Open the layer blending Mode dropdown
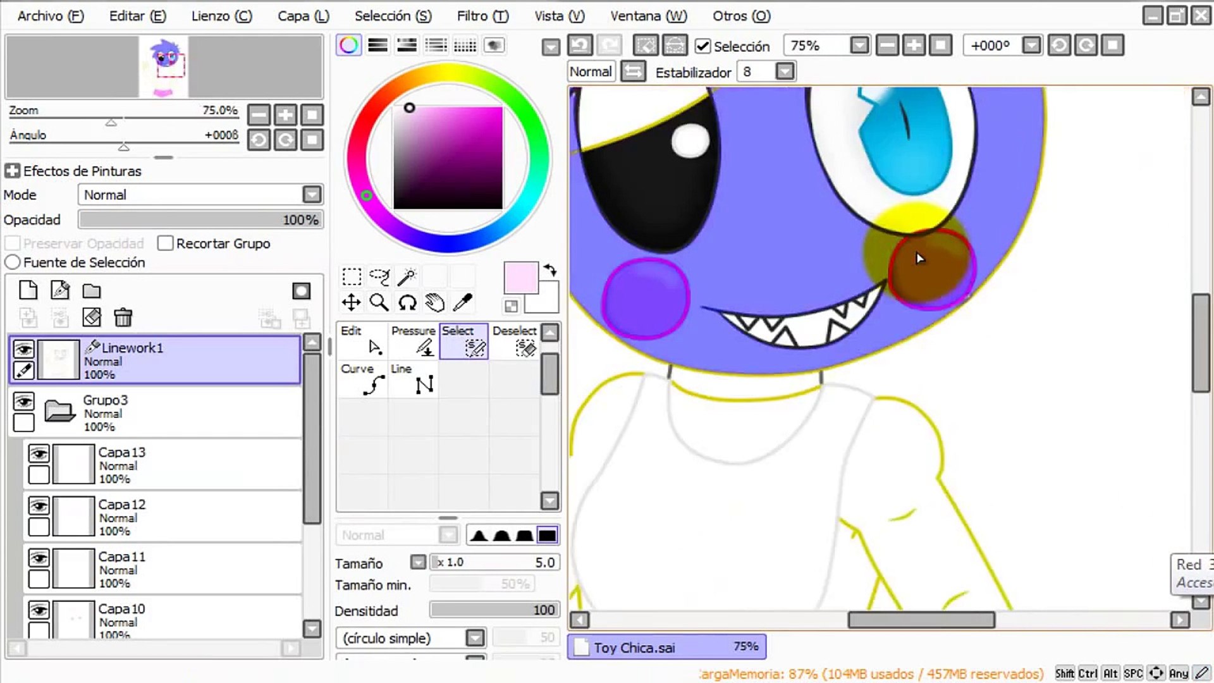 click(312, 195)
